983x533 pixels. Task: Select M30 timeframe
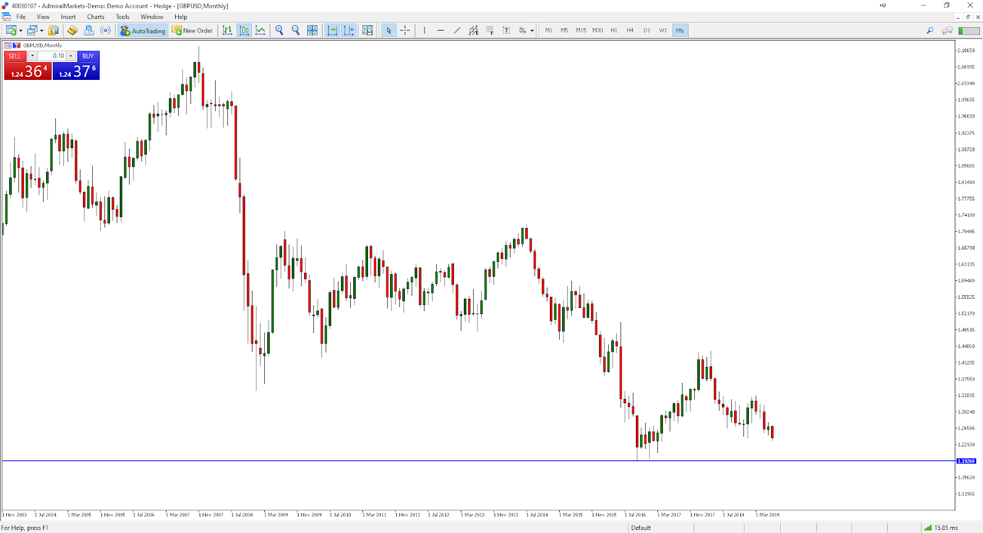(597, 30)
